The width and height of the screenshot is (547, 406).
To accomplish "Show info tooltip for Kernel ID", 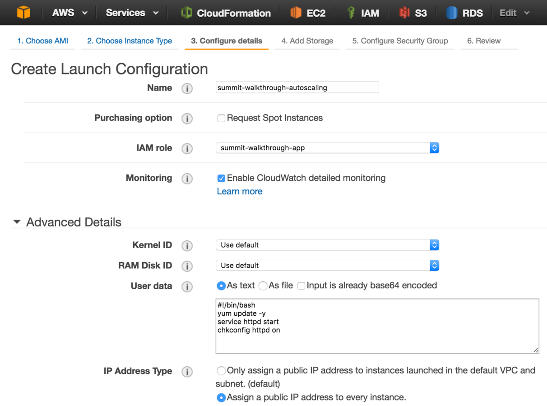I will (x=187, y=246).
